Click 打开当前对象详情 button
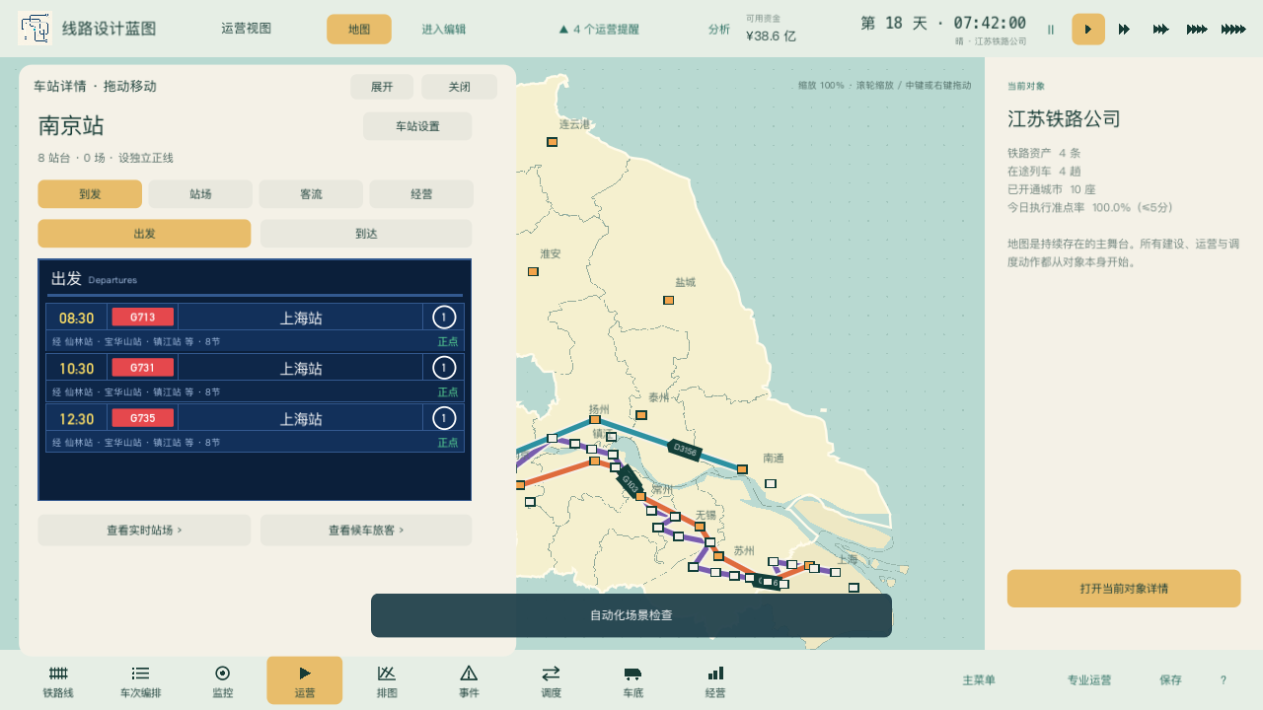 click(x=1124, y=589)
